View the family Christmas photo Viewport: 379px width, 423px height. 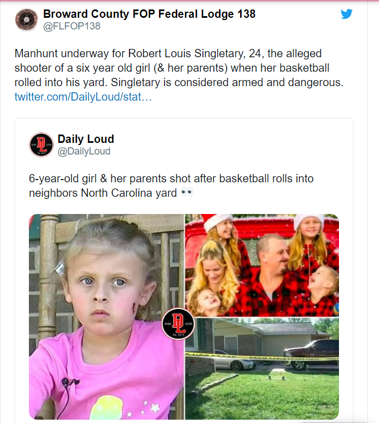pos(262,265)
